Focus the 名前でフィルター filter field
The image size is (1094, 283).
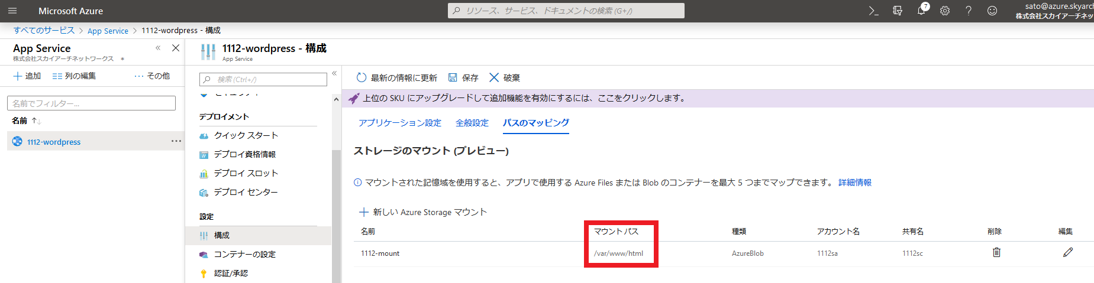pos(91,103)
